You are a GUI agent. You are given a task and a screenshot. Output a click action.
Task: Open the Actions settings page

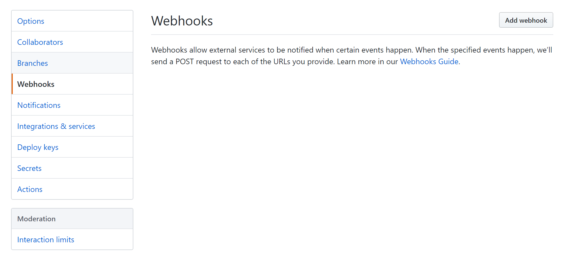coord(30,189)
